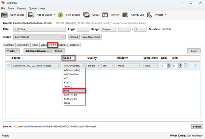This screenshot has width=205, height=139.
Task: Open the Help menu
Action: pos(42,9)
